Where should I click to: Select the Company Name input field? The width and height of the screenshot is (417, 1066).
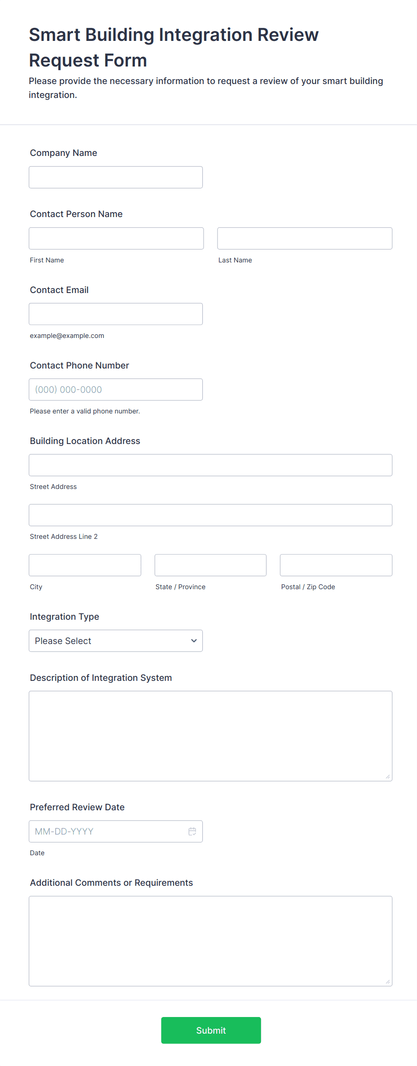[115, 177]
